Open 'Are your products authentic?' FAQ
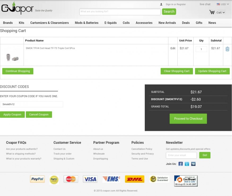The width and height of the screenshot is (232, 196). 22,149
